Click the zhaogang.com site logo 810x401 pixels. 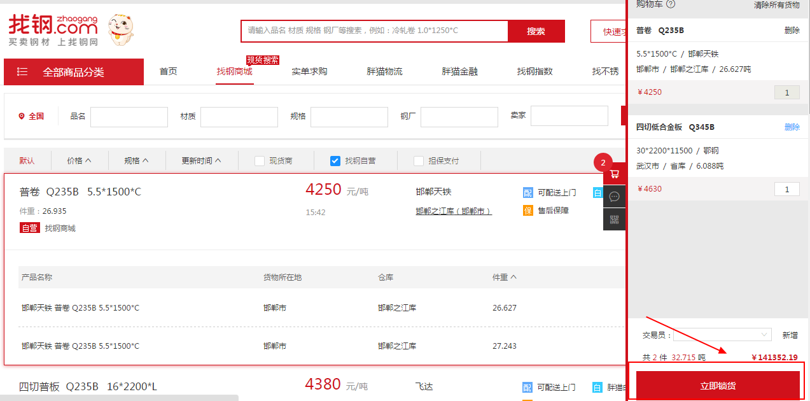pos(53,31)
